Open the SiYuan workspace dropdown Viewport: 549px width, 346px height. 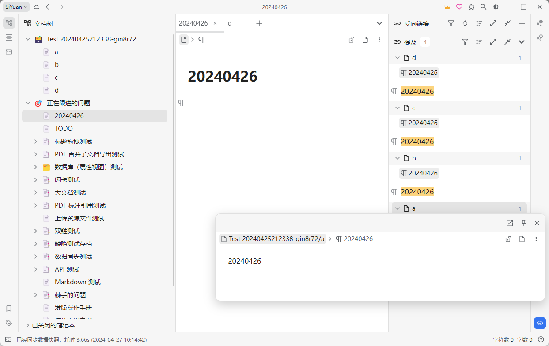[16, 7]
